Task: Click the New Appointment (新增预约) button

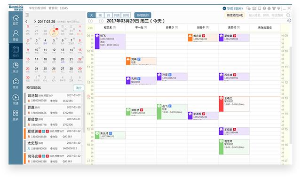Action: pos(143,15)
